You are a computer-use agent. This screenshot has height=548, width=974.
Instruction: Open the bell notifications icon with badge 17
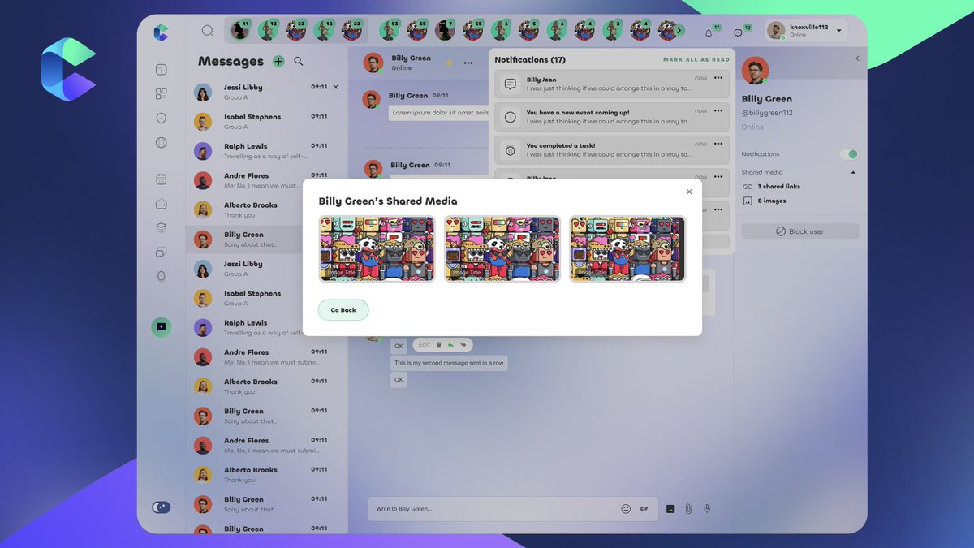708,33
